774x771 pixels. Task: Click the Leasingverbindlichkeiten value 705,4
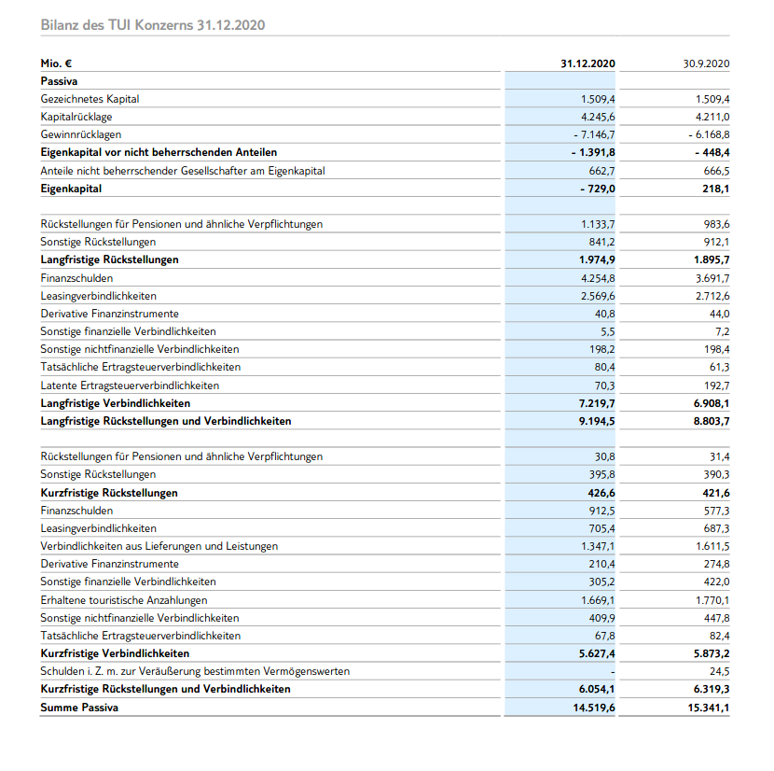click(x=601, y=528)
